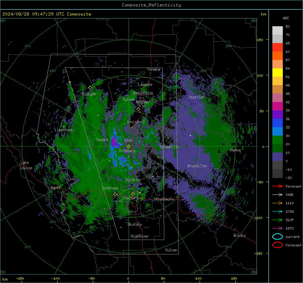The width and height of the screenshot is (303, 283).
Task: Click the 10 dBZ purple color swatch
Action: (277, 157)
